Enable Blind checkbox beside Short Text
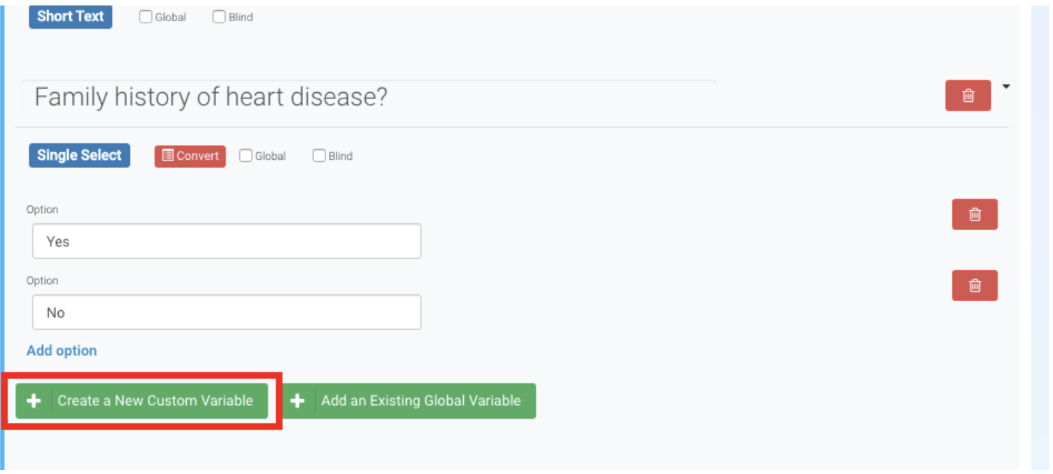1053x474 pixels. pos(219,17)
